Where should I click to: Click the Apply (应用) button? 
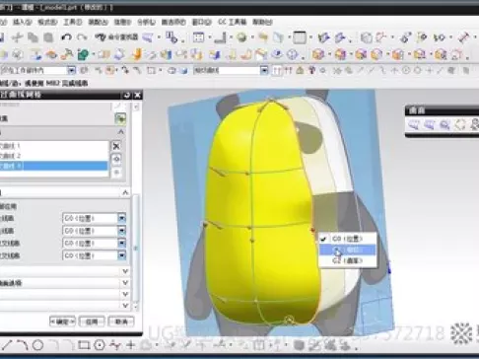pyautogui.click(x=92, y=322)
